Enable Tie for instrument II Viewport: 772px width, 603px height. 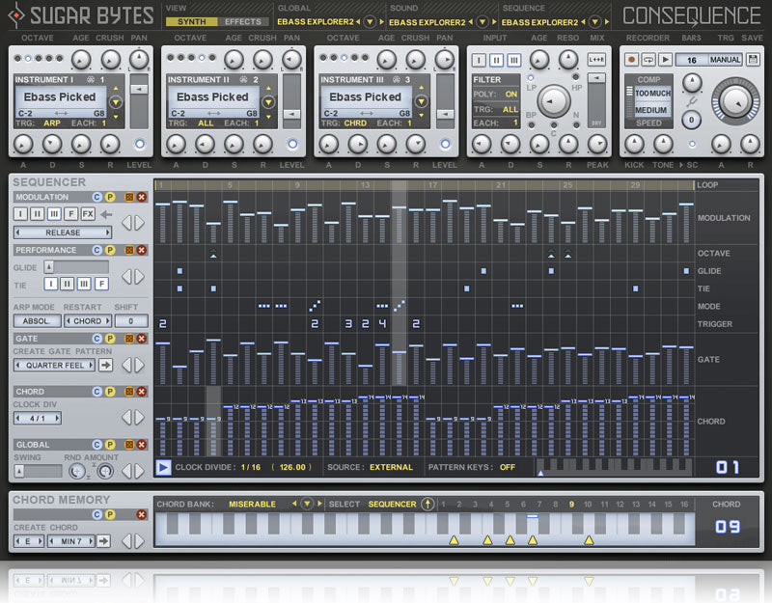tap(68, 284)
